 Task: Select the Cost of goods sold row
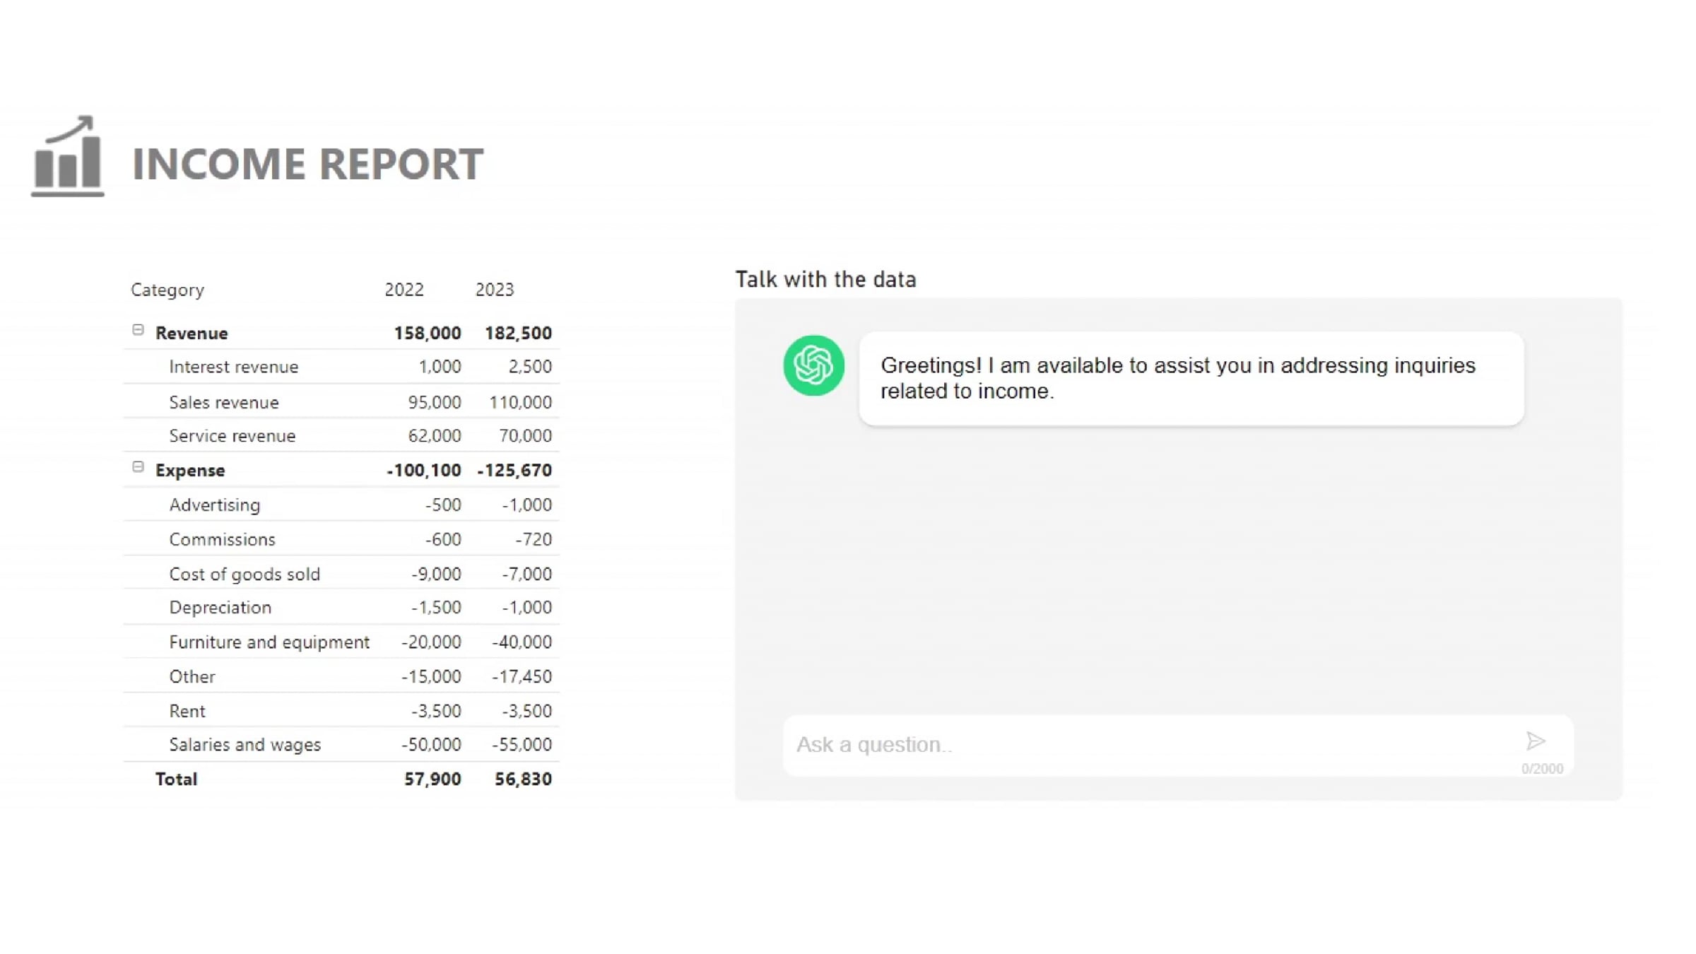(x=245, y=574)
